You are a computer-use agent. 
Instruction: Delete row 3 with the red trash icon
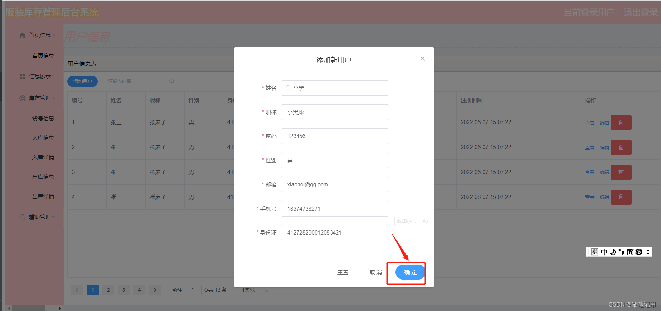pos(621,172)
